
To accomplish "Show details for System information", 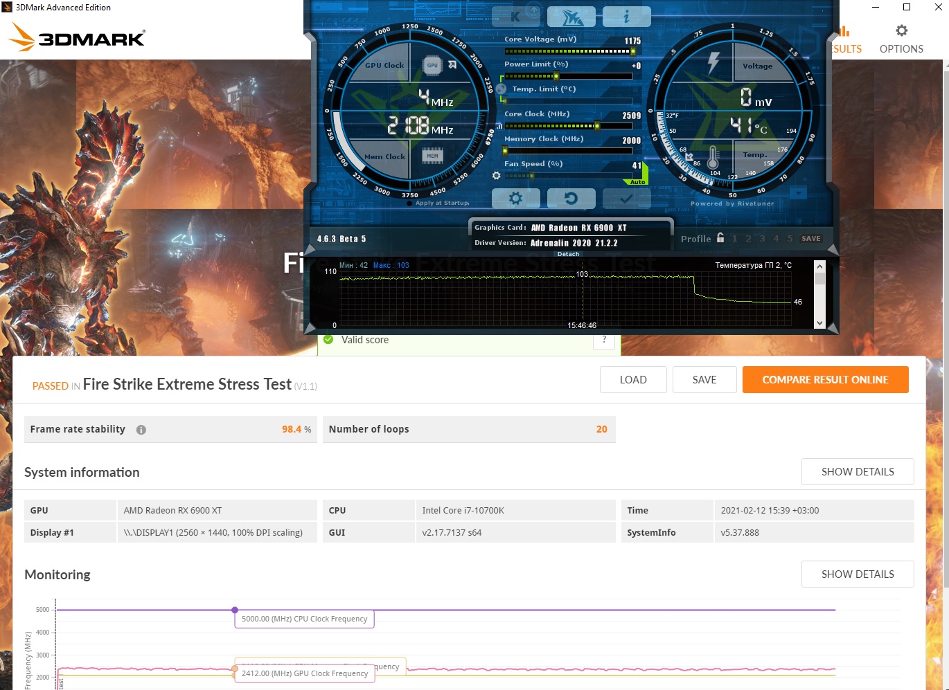I will (x=858, y=471).
